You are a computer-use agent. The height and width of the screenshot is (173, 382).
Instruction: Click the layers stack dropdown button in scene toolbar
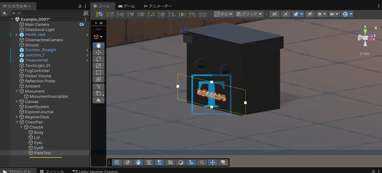[322, 14]
